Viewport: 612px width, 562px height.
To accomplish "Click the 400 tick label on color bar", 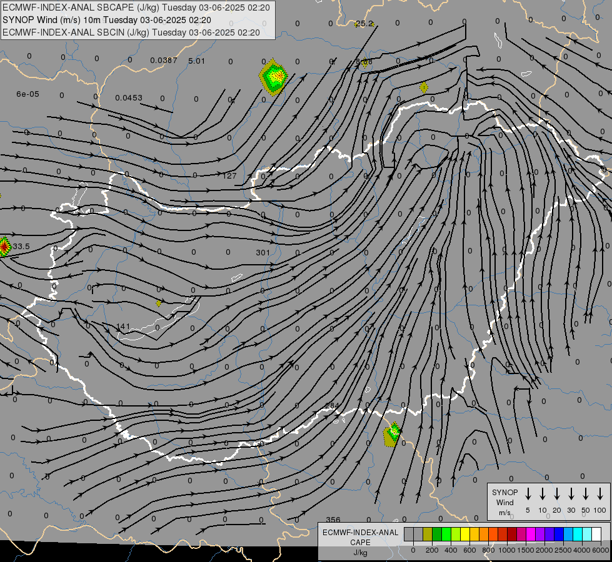I will click(451, 550).
